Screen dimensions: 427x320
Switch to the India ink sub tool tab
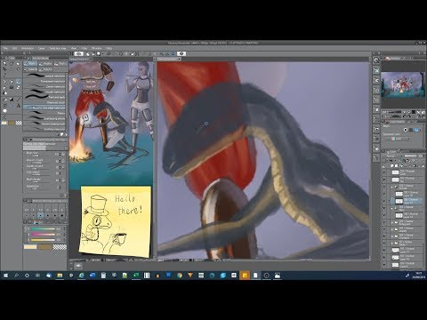click(30, 69)
